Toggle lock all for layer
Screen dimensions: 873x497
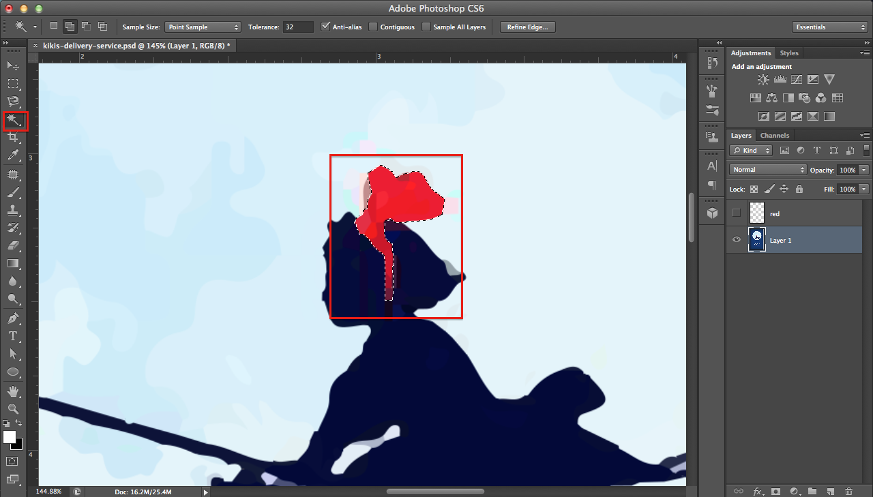click(799, 189)
